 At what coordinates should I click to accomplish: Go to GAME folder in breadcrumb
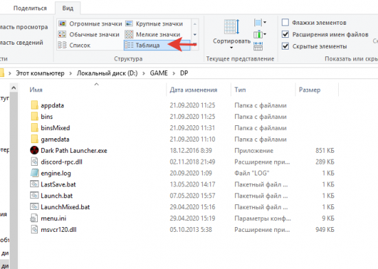[x=159, y=73]
